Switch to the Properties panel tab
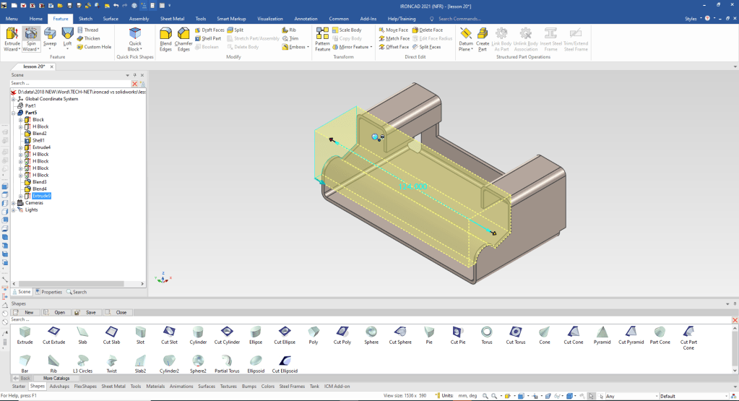Image resolution: width=739 pixels, height=401 pixels. 48,292
